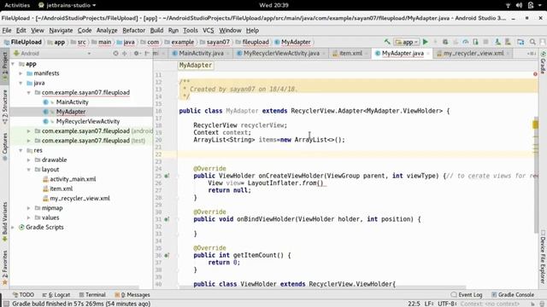The image size is (547, 307).
Task: Expand the manifests folder
Action: tap(21, 73)
